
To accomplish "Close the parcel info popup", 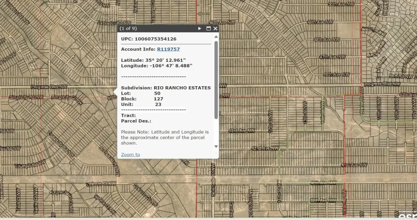I will point(215,28).
